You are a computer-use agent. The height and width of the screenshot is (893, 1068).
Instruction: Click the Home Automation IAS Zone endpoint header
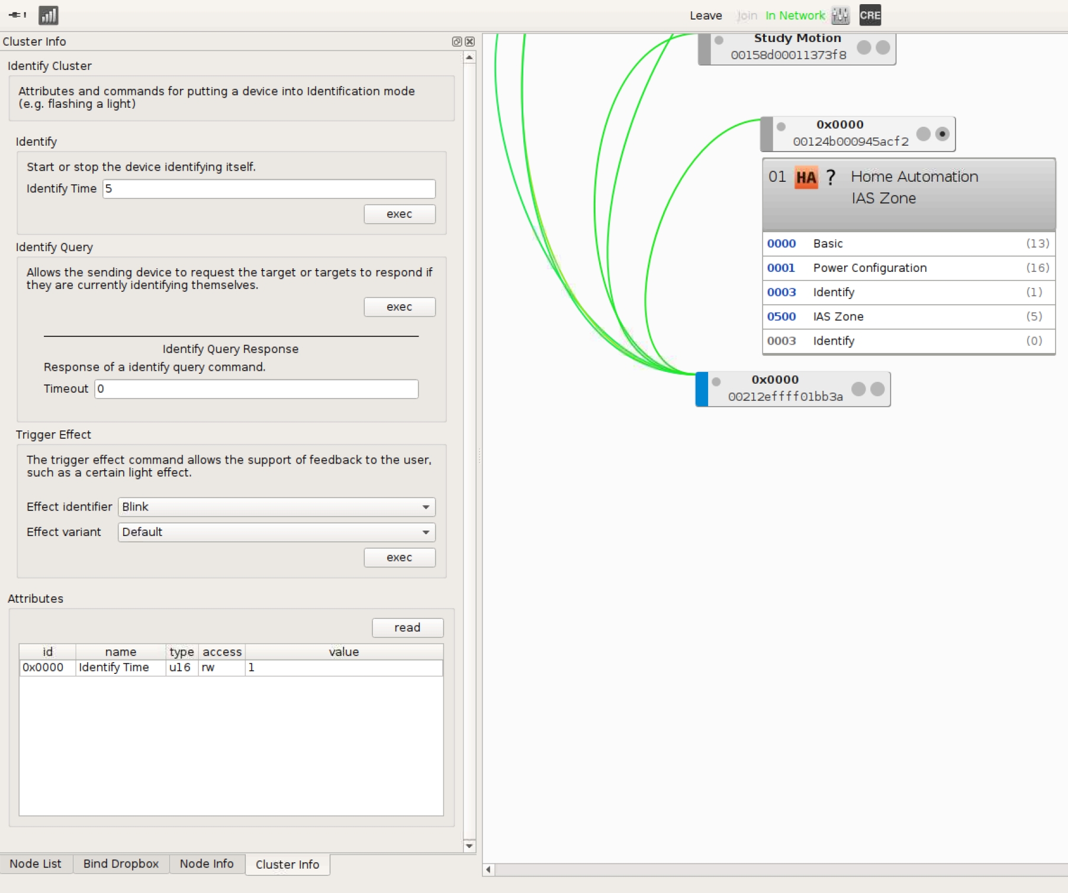(909, 194)
